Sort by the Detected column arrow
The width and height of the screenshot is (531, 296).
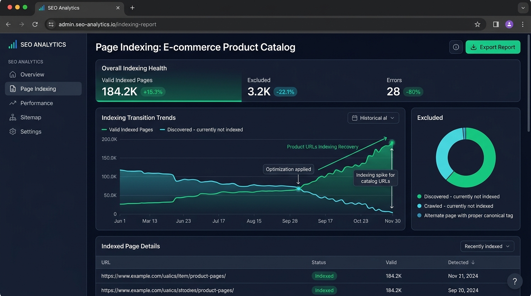point(473,262)
